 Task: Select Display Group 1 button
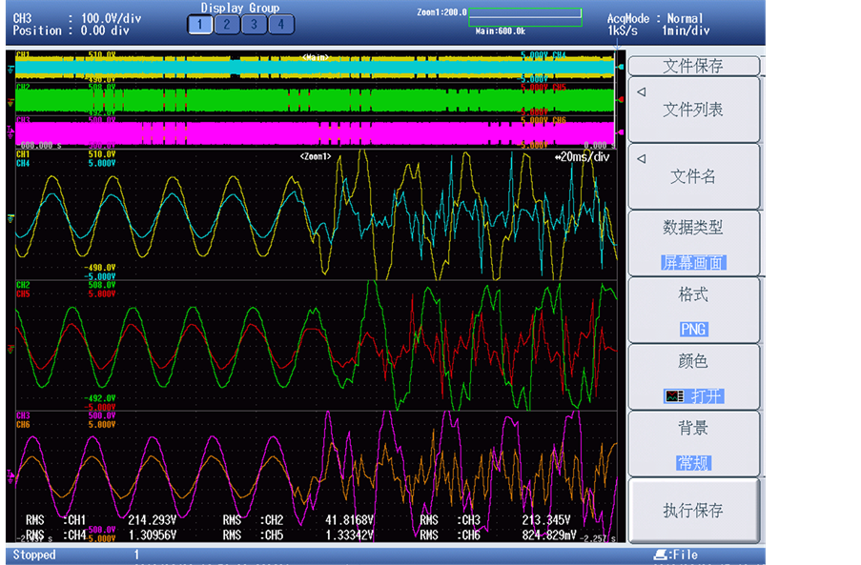tap(199, 25)
